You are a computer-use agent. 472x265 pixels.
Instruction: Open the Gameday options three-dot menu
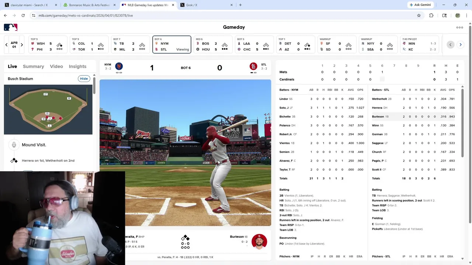click(x=459, y=27)
